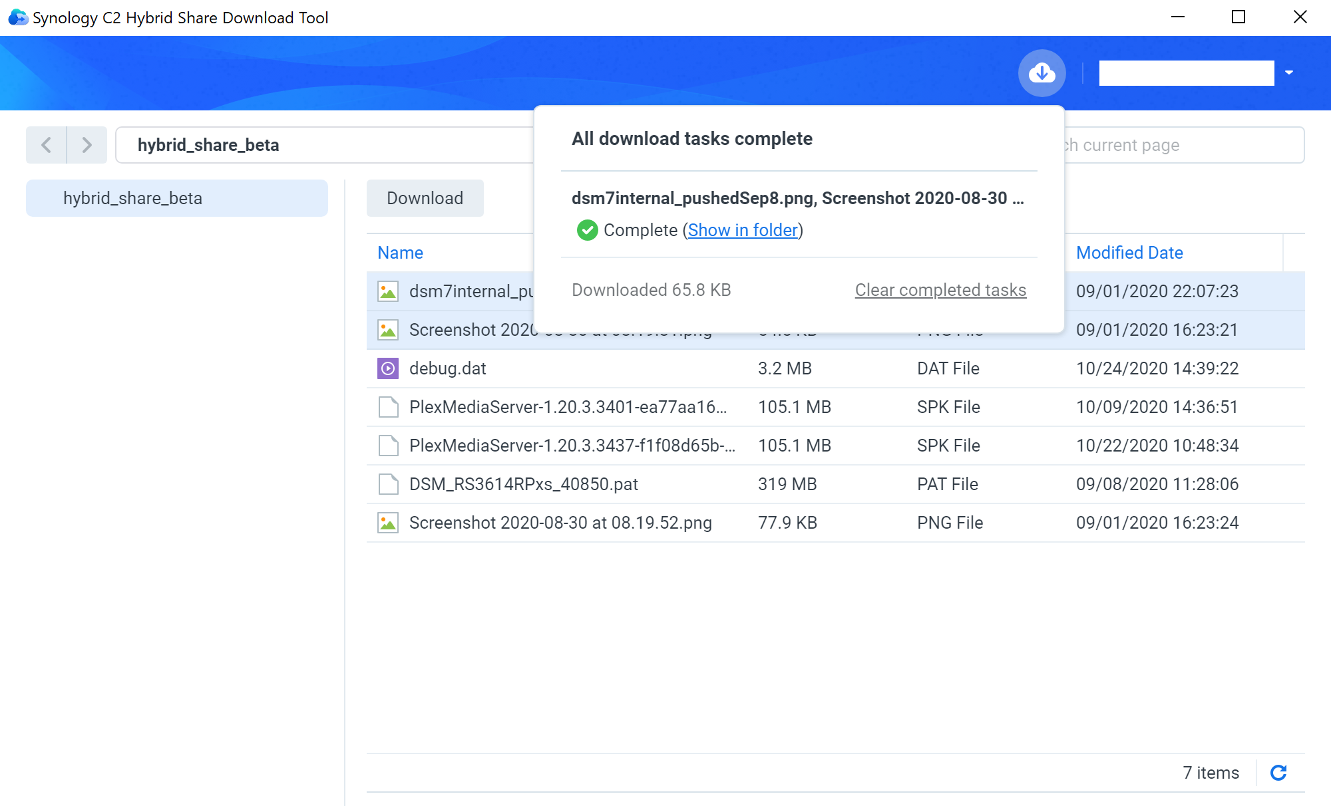
Task: Click date 10/22/2020 10:48:34
Action: click(1157, 446)
